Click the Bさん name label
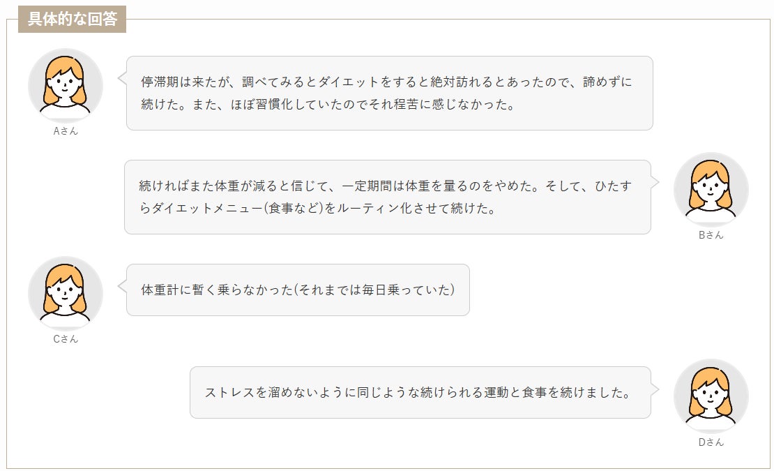 [711, 235]
